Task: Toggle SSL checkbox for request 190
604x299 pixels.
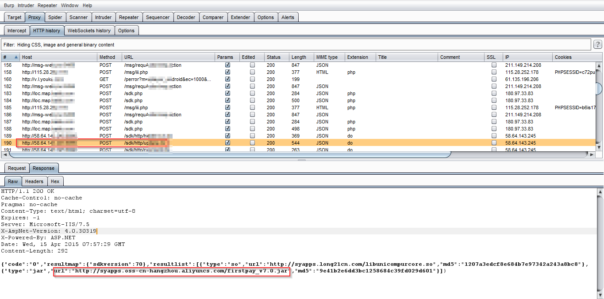Action: (494, 143)
